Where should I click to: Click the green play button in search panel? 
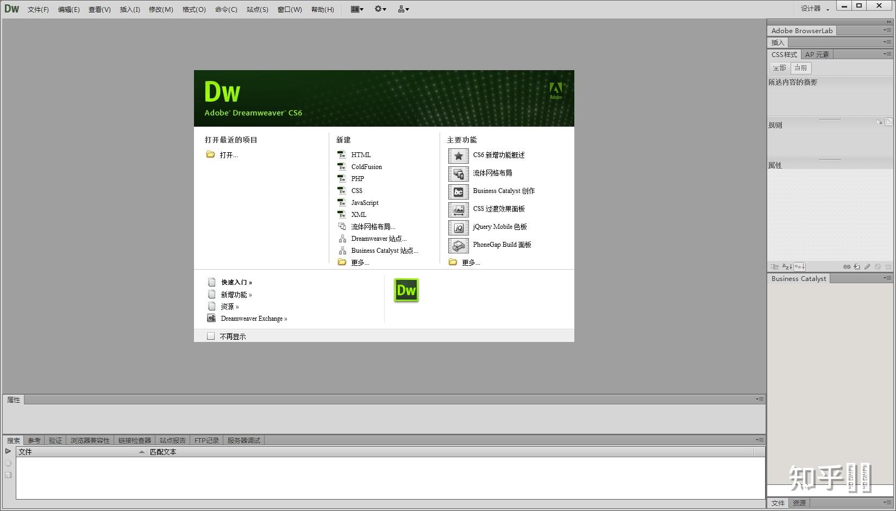tap(8, 451)
